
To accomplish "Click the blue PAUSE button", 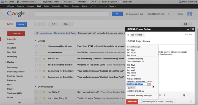I will (x=21, y=24).
